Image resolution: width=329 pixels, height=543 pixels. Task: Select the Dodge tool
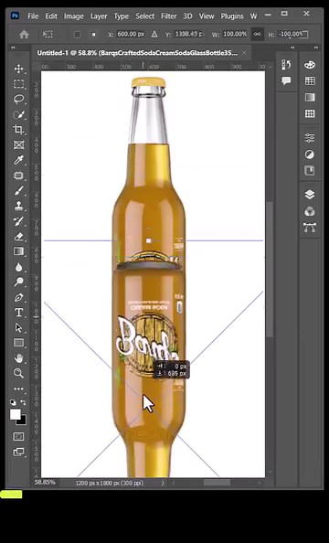click(x=18, y=282)
